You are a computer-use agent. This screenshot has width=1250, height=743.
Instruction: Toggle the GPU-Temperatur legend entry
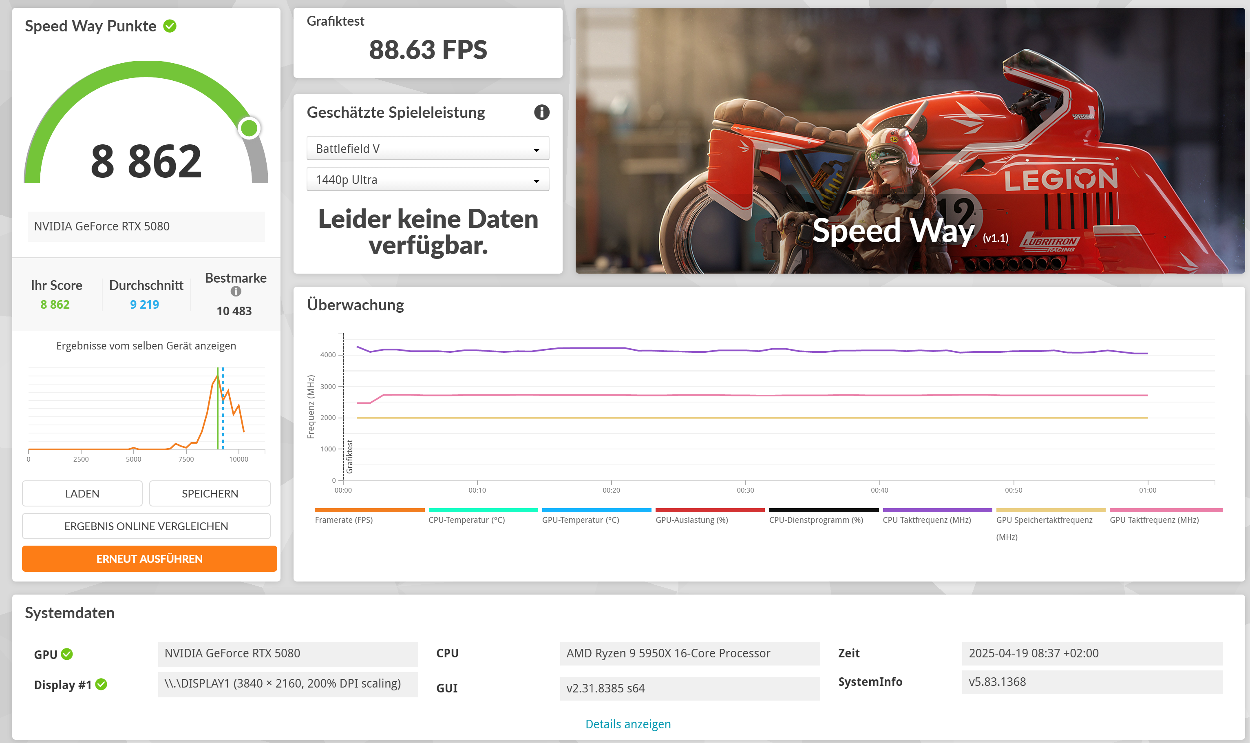[x=581, y=520]
